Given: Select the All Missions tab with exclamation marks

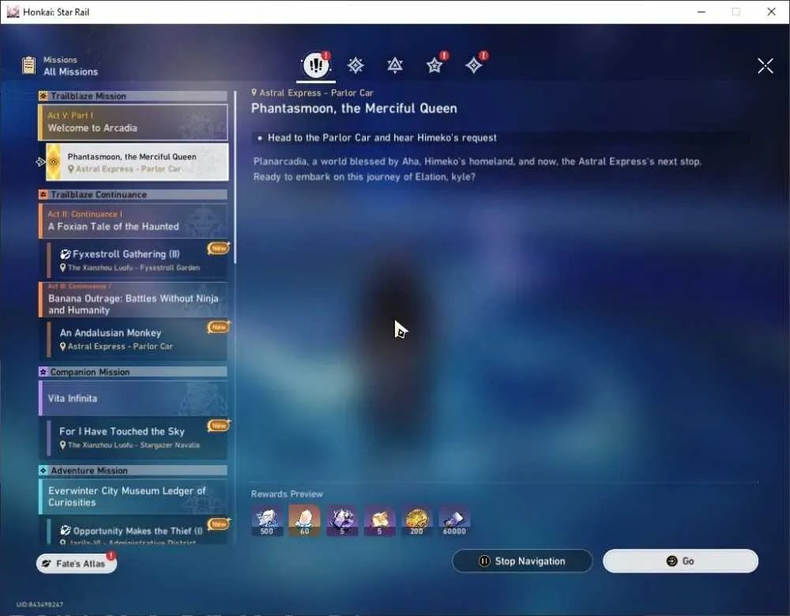Looking at the screenshot, I should pos(316,65).
